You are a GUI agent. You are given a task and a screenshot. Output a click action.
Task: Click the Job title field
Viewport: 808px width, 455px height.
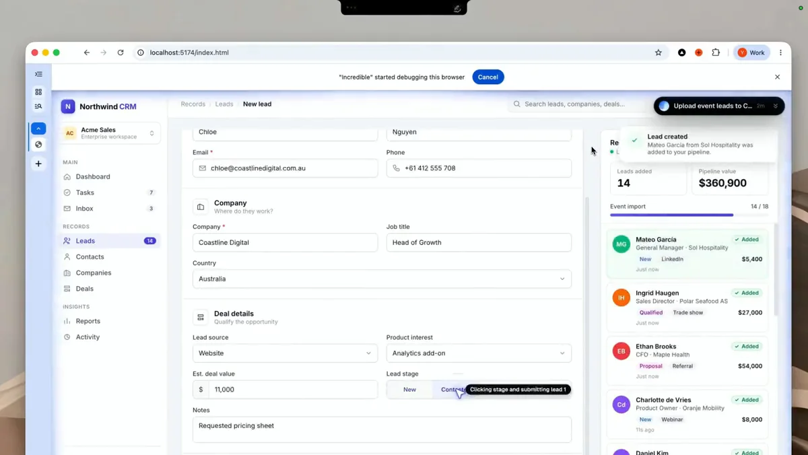click(x=479, y=242)
